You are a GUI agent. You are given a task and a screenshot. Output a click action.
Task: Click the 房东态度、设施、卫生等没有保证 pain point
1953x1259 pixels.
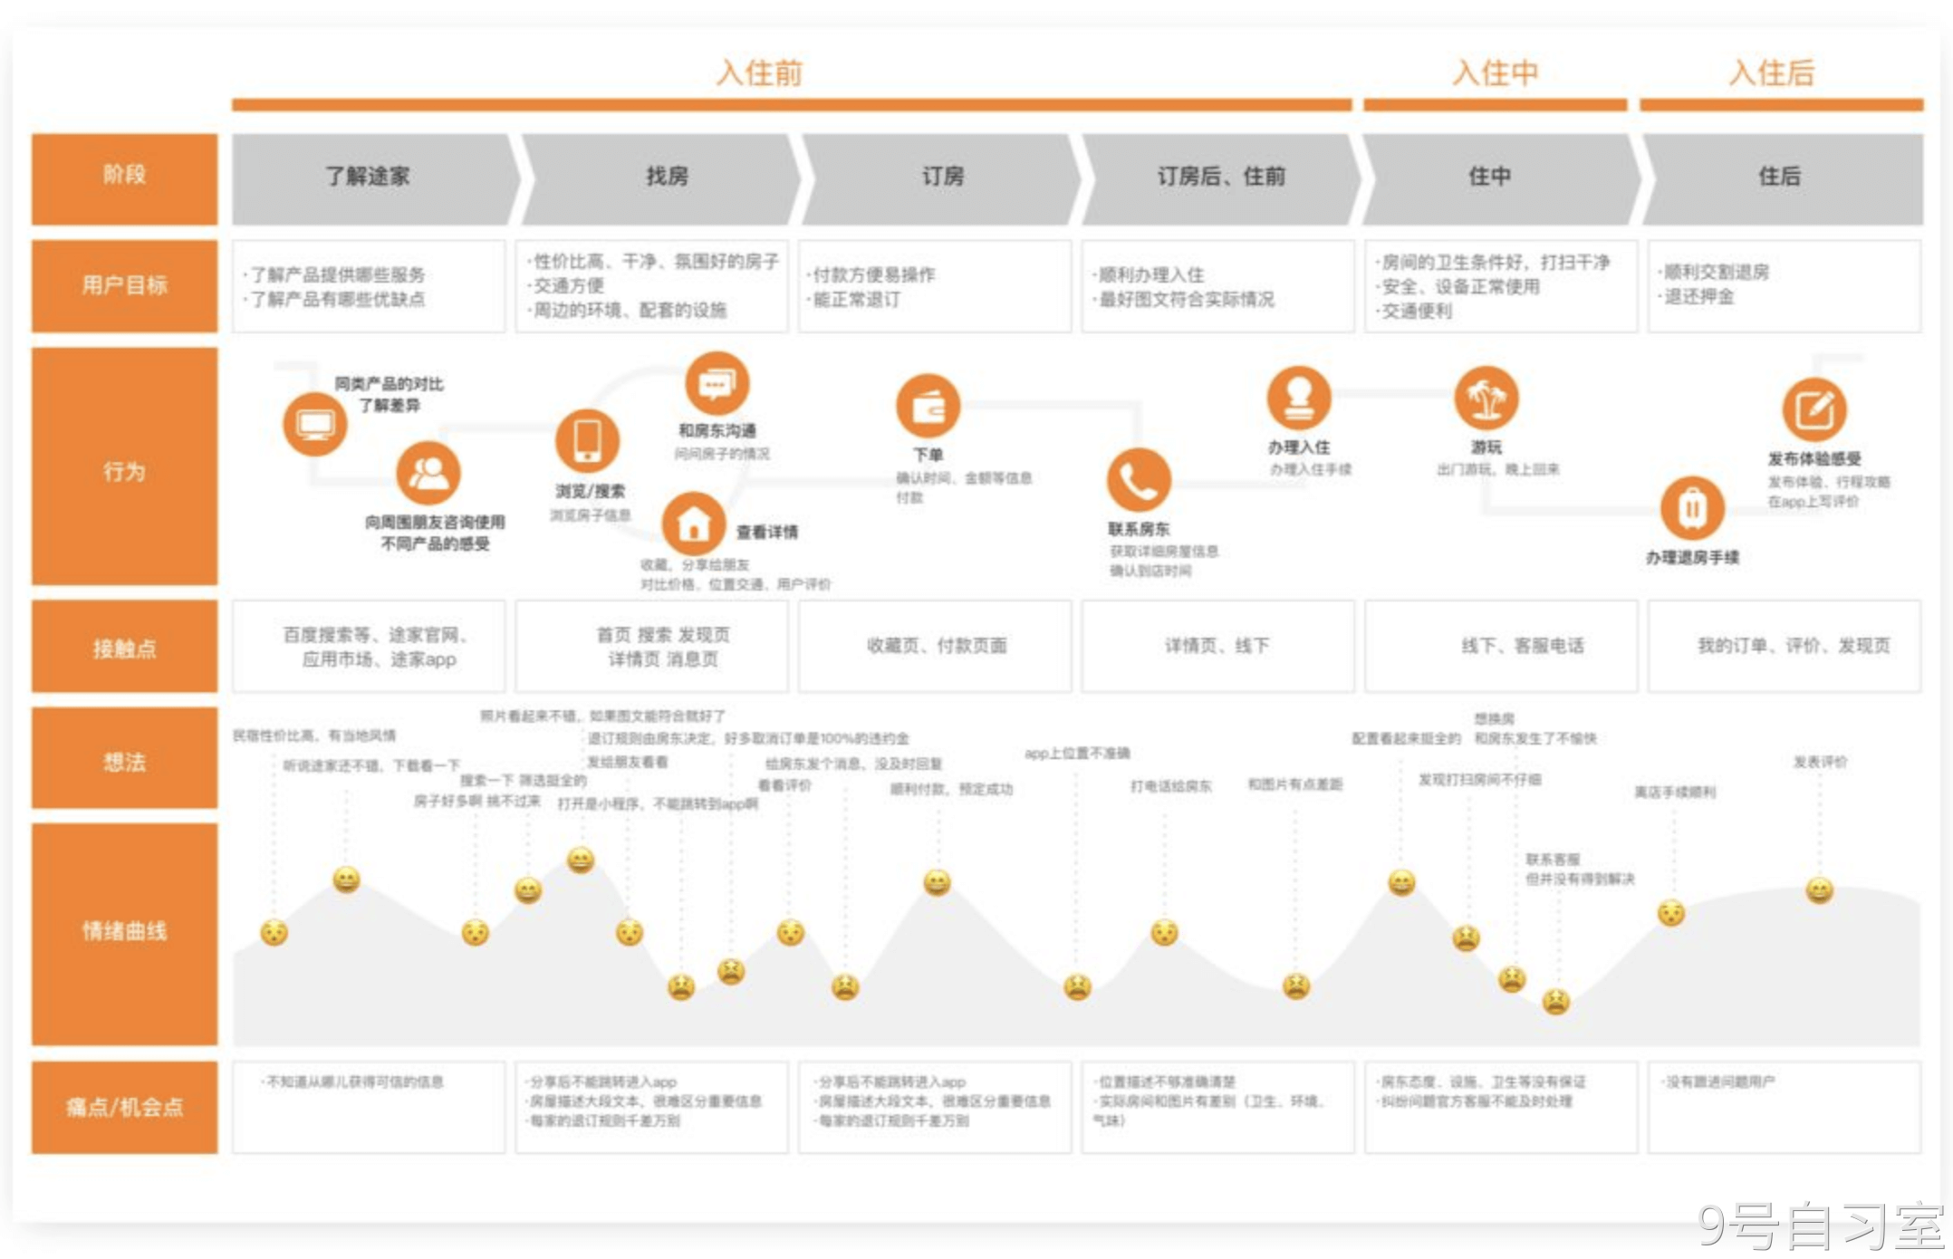(x=1480, y=1081)
